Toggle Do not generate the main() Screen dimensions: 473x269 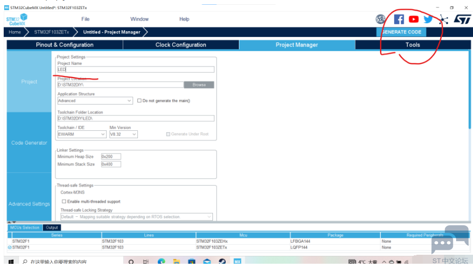(x=140, y=101)
